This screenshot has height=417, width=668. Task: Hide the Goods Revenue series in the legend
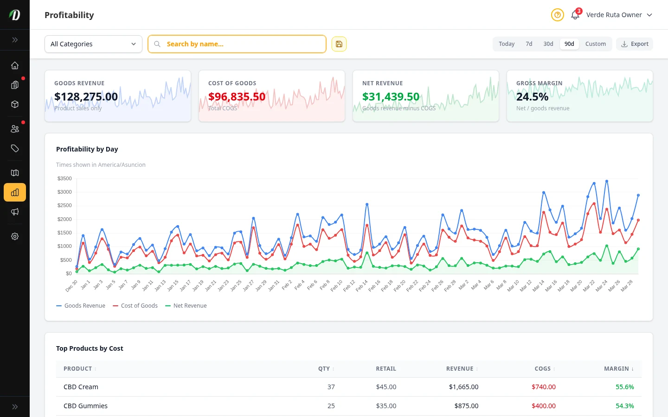[x=81, y=305]
